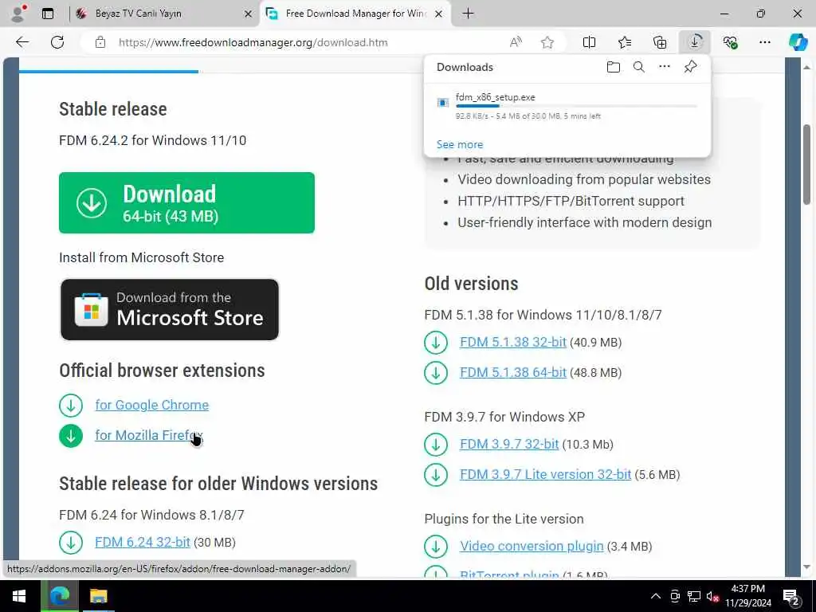
Task: Close the Free Download Manager tab
Action: pyautogui.click(x=439, y=14)
